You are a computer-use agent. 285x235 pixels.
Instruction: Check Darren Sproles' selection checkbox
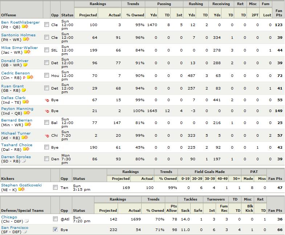point(47,159)
